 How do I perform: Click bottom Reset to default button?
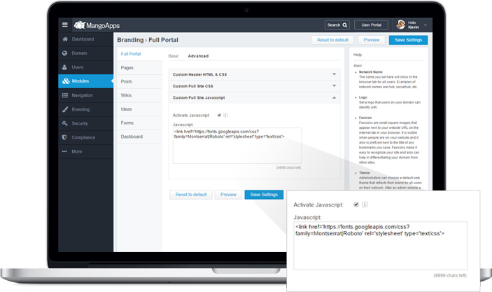click(x=191, y=195)
